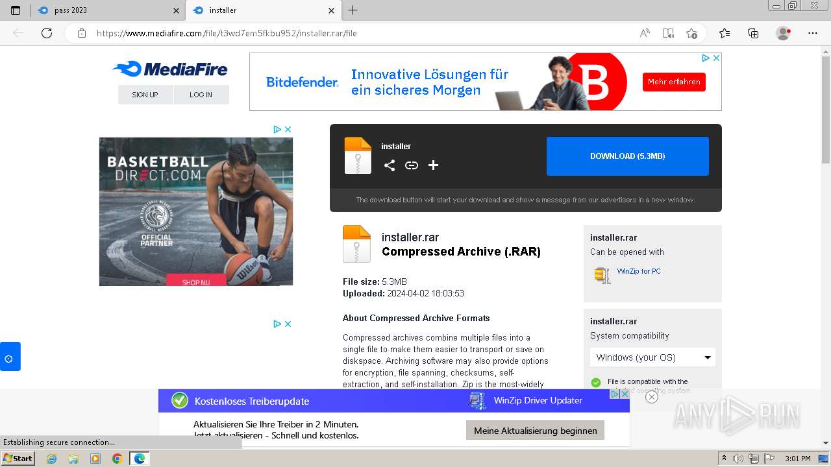Click the volume icon in system tray
831x467 pixels.
tap(738, 459)
